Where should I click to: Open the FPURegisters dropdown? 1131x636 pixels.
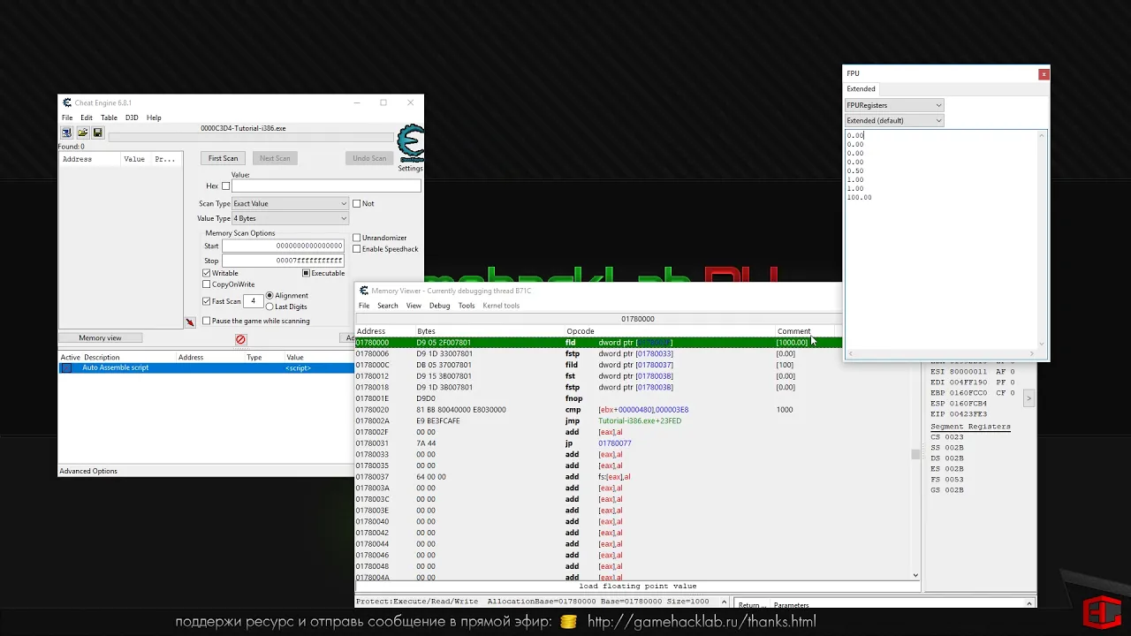pos(894,105)
